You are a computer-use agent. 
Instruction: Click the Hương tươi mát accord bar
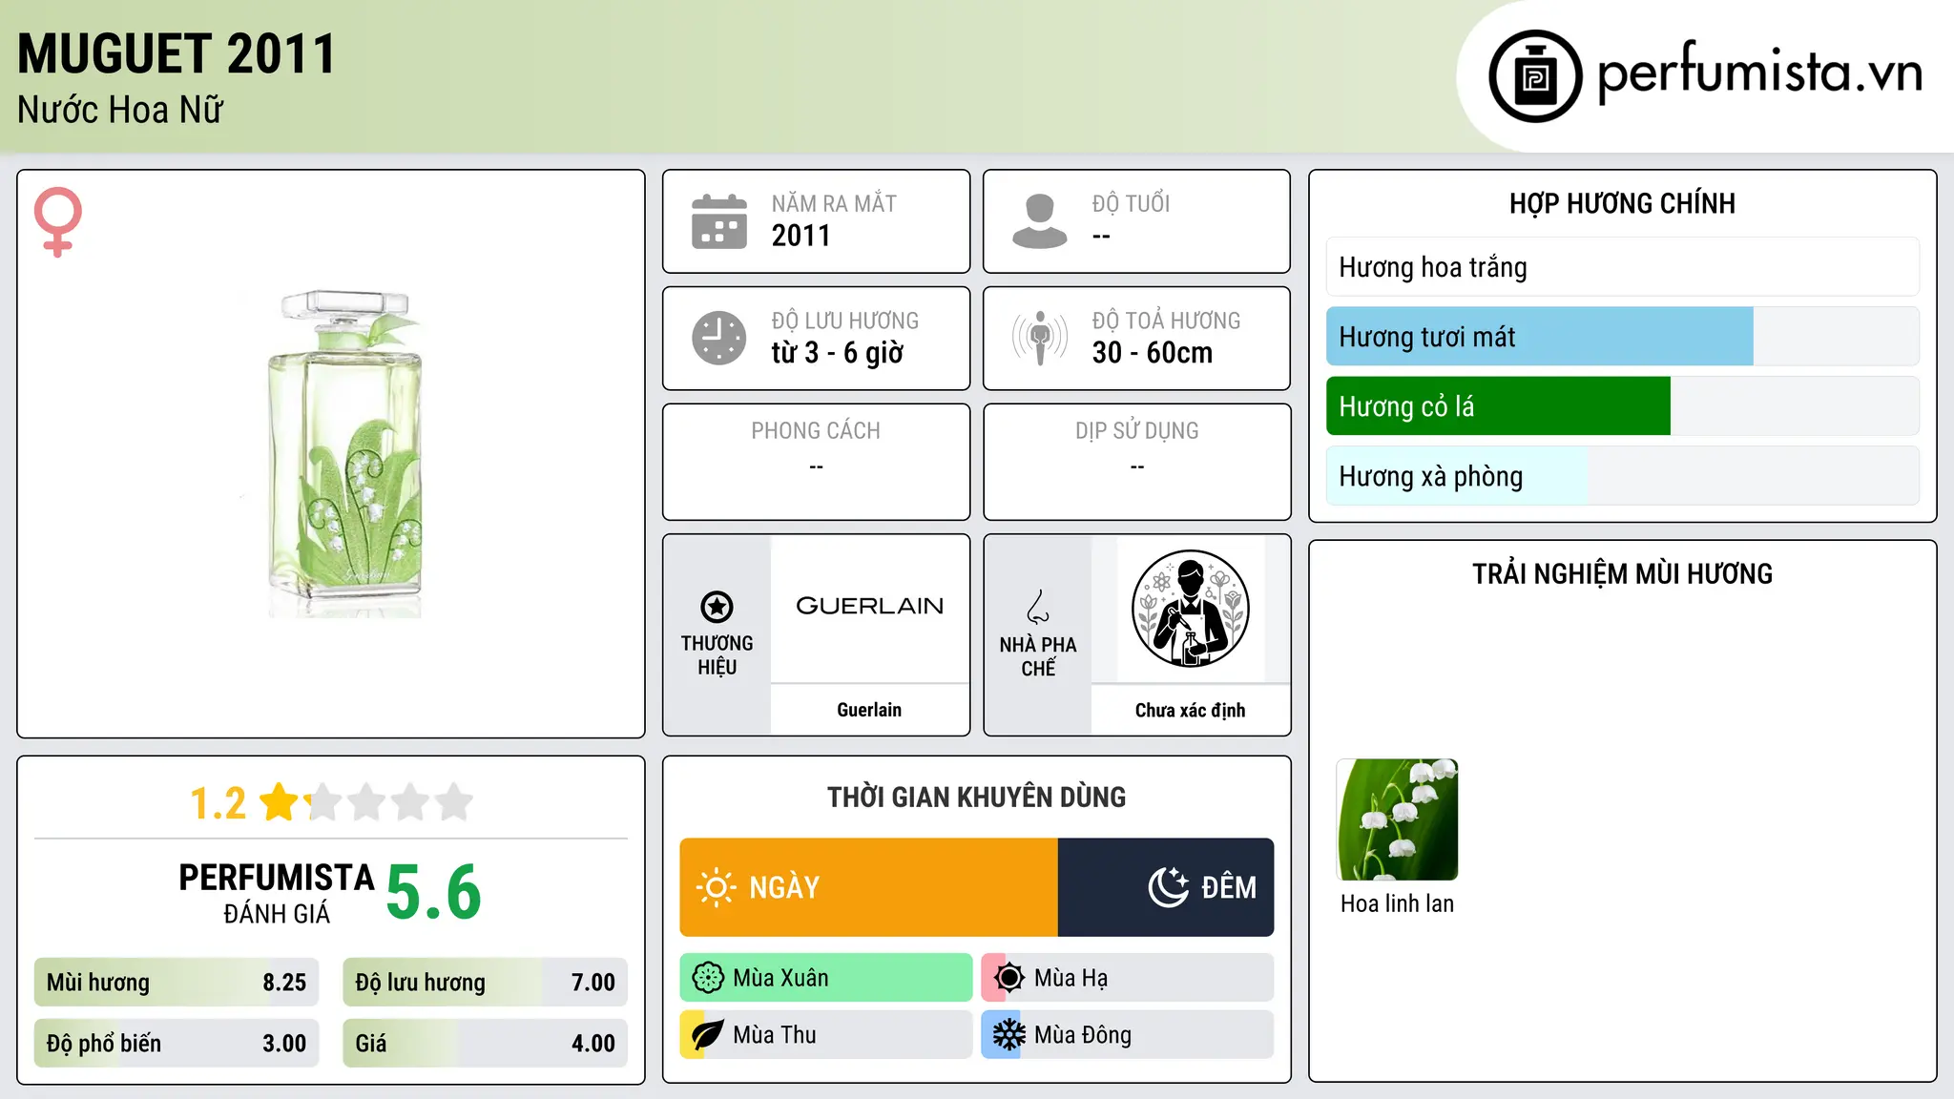[1623, 337]
